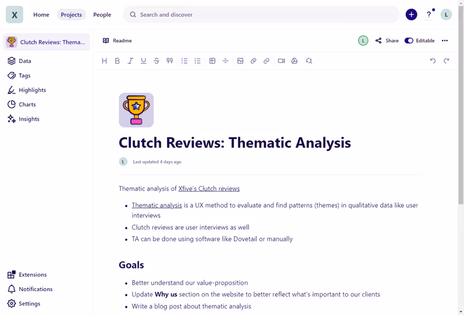Image resolution: width=464 pixels, height=315 pixels.
Task: Insert a horizontal divider
Action: (x=225, y=61)
